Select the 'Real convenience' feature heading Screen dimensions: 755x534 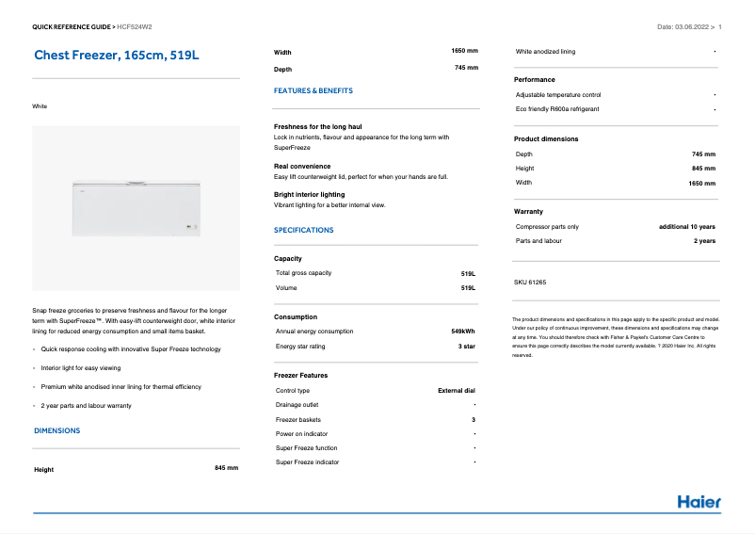tap(302, 167)
